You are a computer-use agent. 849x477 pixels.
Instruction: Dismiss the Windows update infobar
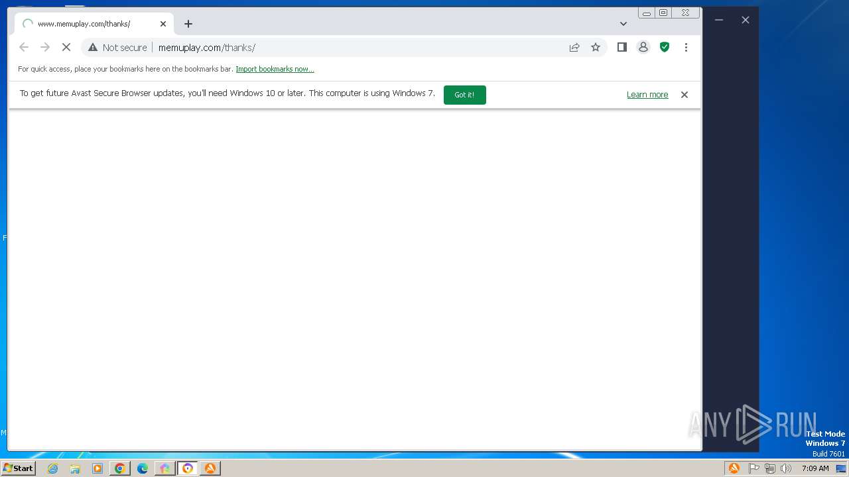(x=685, y=95)
